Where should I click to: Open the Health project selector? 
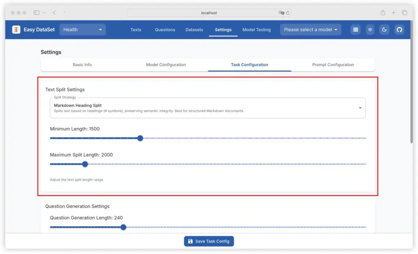pyautogui.click(x=82, y=29)
